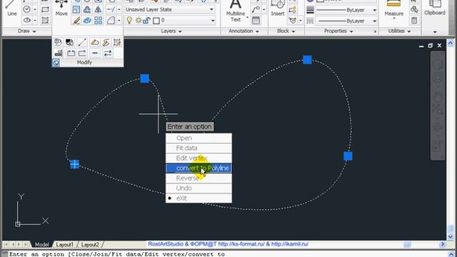Open the QuickCalc calculator icon
Screen dimensions: 457x257
click(x=414, y=21)
